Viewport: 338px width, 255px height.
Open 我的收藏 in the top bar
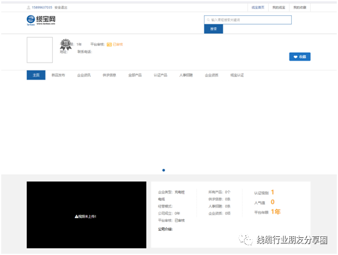point(300,7)
